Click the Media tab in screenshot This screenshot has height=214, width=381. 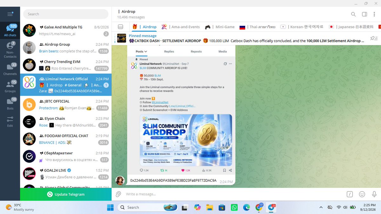tap(223, 51)
